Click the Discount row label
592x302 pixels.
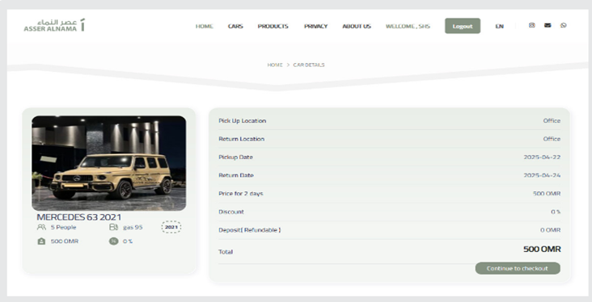231,212
